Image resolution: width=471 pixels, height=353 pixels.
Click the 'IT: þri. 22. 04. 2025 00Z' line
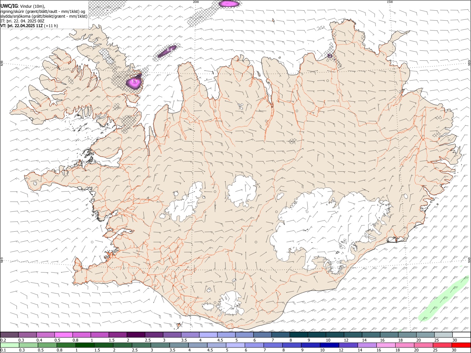22,21
